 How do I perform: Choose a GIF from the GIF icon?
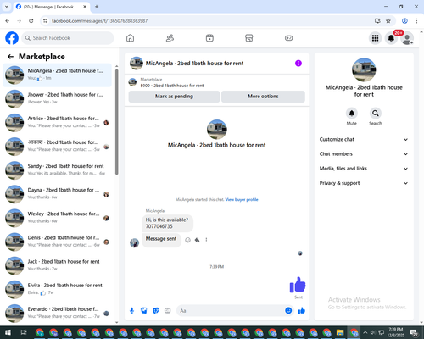pos(168,311)
